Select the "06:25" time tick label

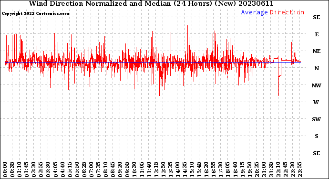[84, 169]
